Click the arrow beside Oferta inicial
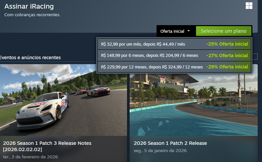The width and height of the screenshot is (262, 162). [x=189, y=31]
